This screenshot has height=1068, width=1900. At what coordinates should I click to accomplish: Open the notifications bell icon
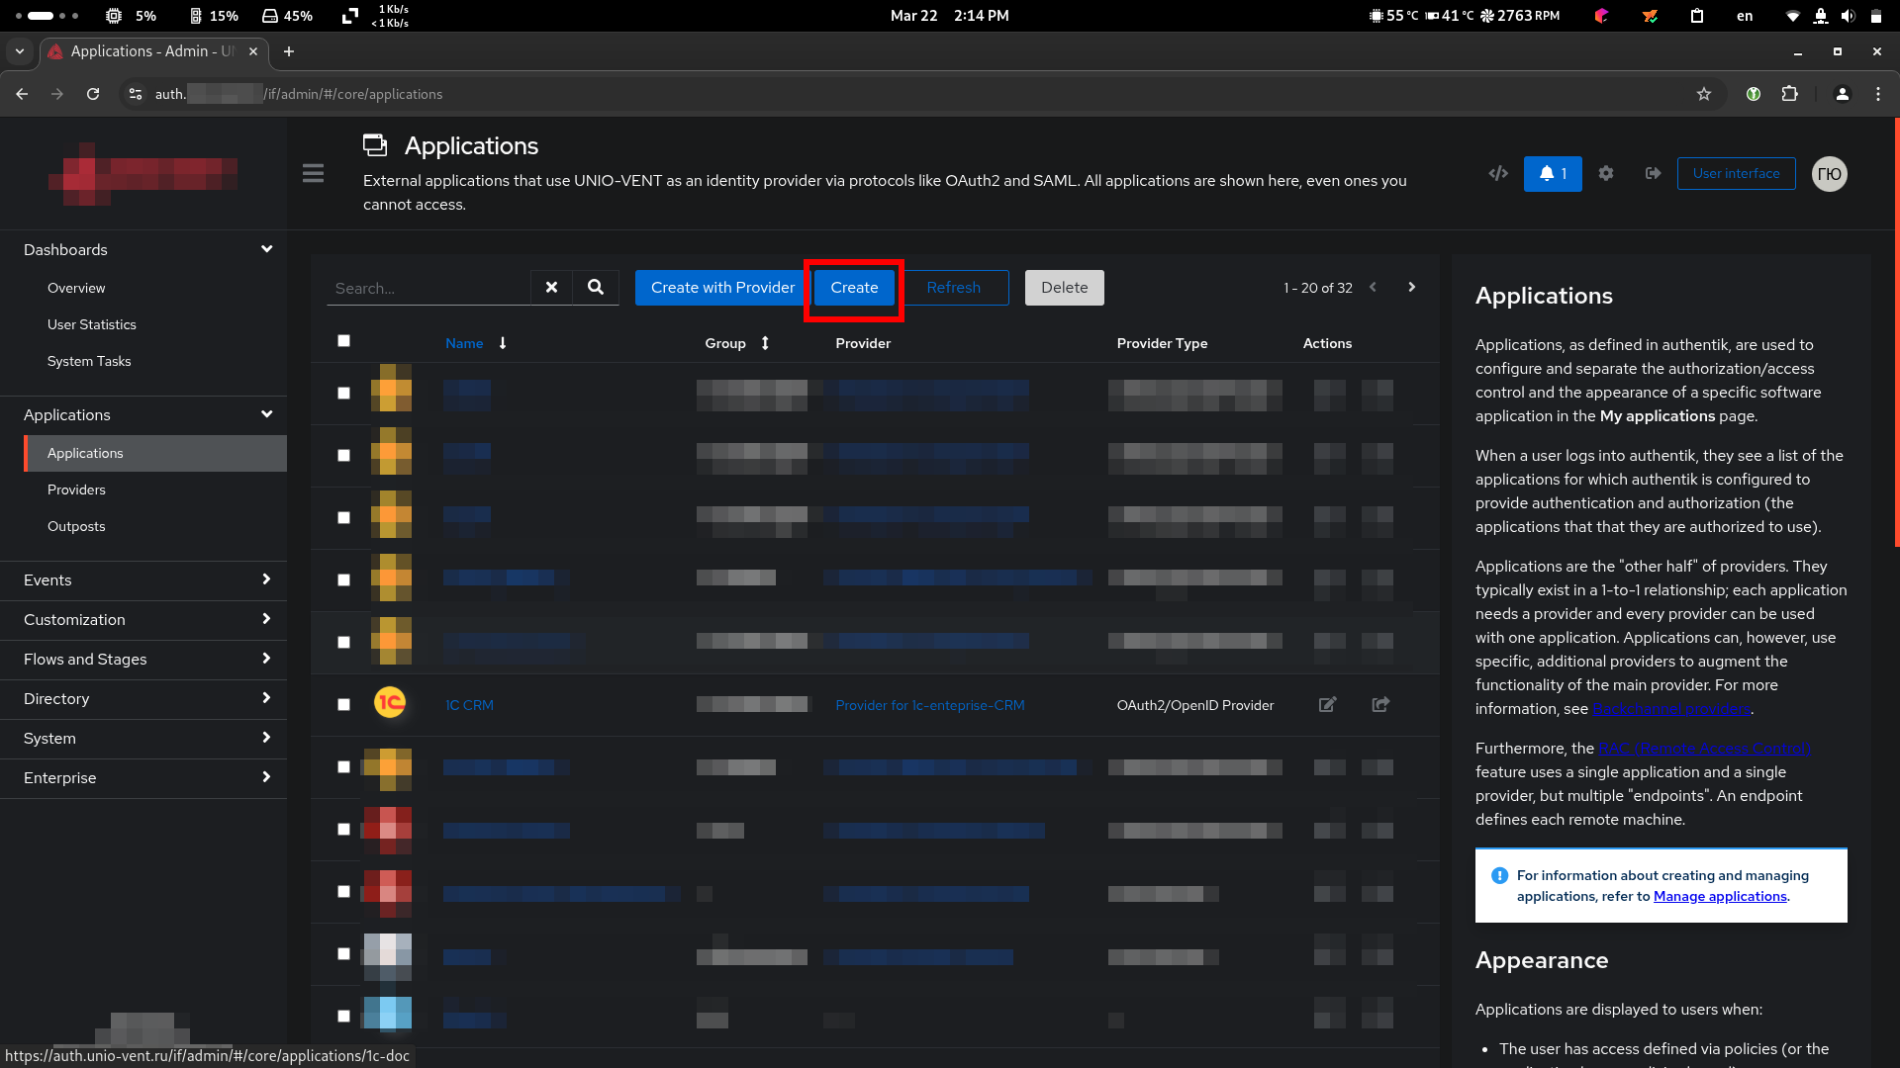(1552, 174)
